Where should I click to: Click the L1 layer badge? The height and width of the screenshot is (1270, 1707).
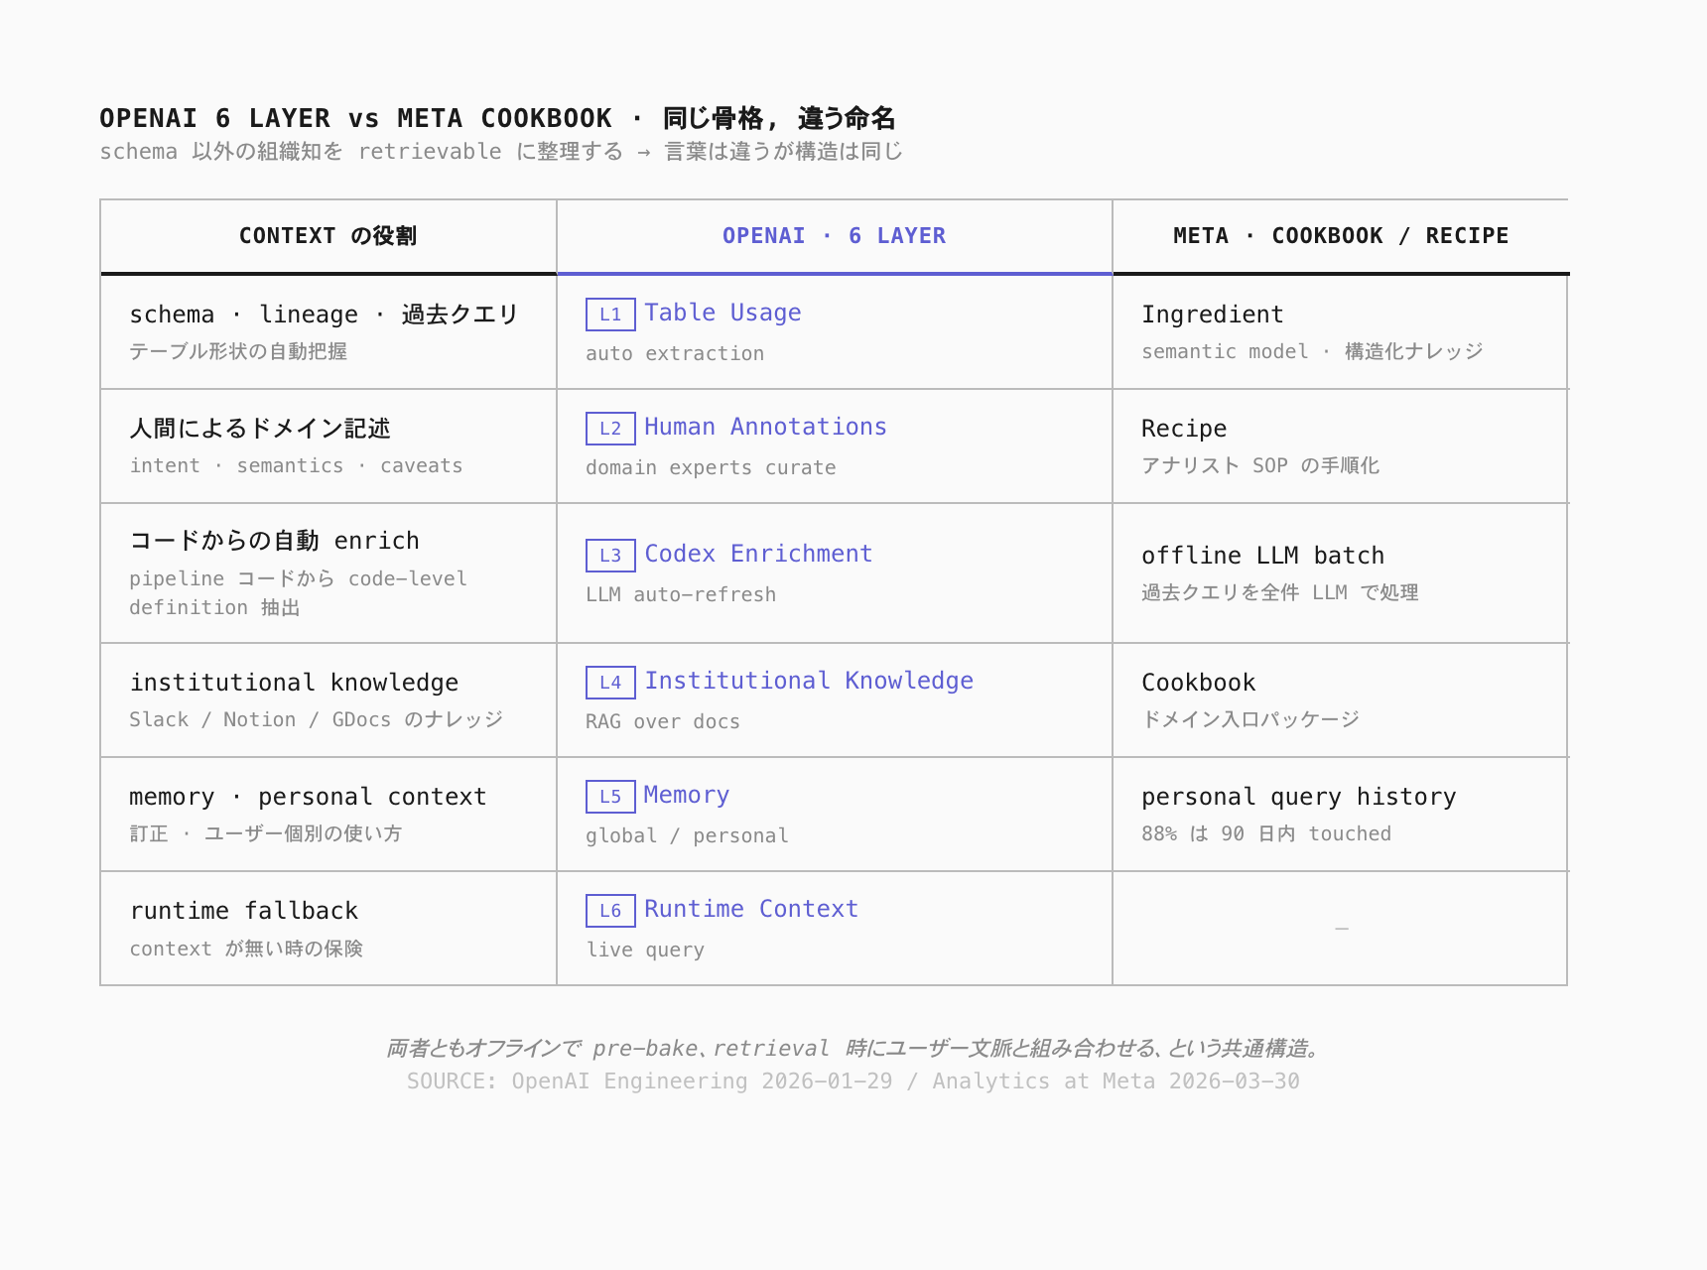tap(610, 315)
